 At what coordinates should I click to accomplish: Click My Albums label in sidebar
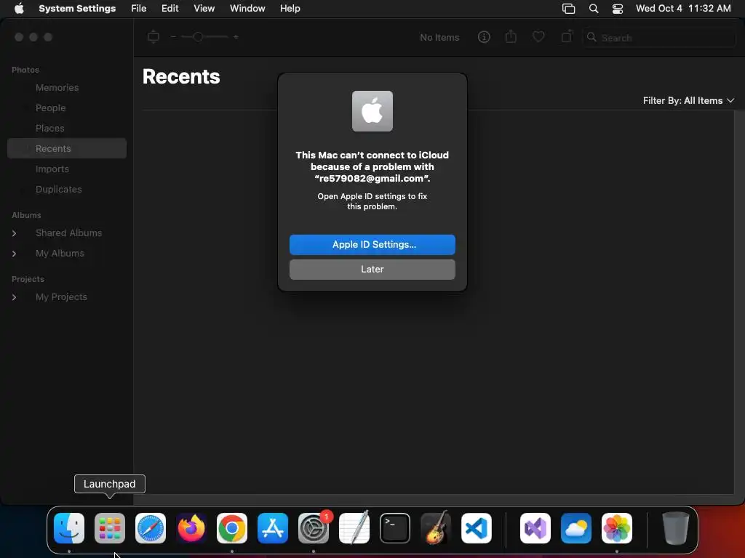60,254
